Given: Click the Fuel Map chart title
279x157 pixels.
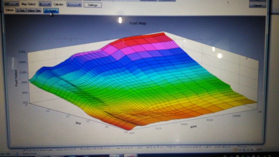Looking at the screenshot, I should [138, 23].
